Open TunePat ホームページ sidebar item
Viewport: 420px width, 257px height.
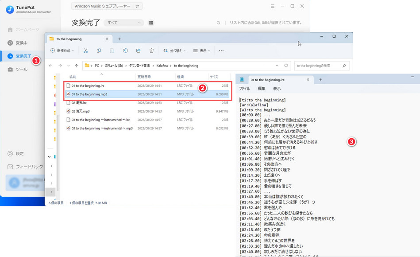(23, 30)
